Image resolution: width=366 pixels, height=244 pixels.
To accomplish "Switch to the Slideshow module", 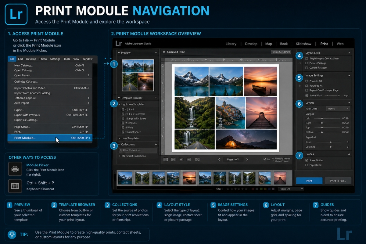I will [303, 44].
